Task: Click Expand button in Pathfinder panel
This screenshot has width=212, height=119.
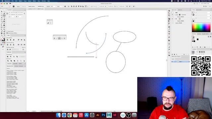Action: coord(23,57)
